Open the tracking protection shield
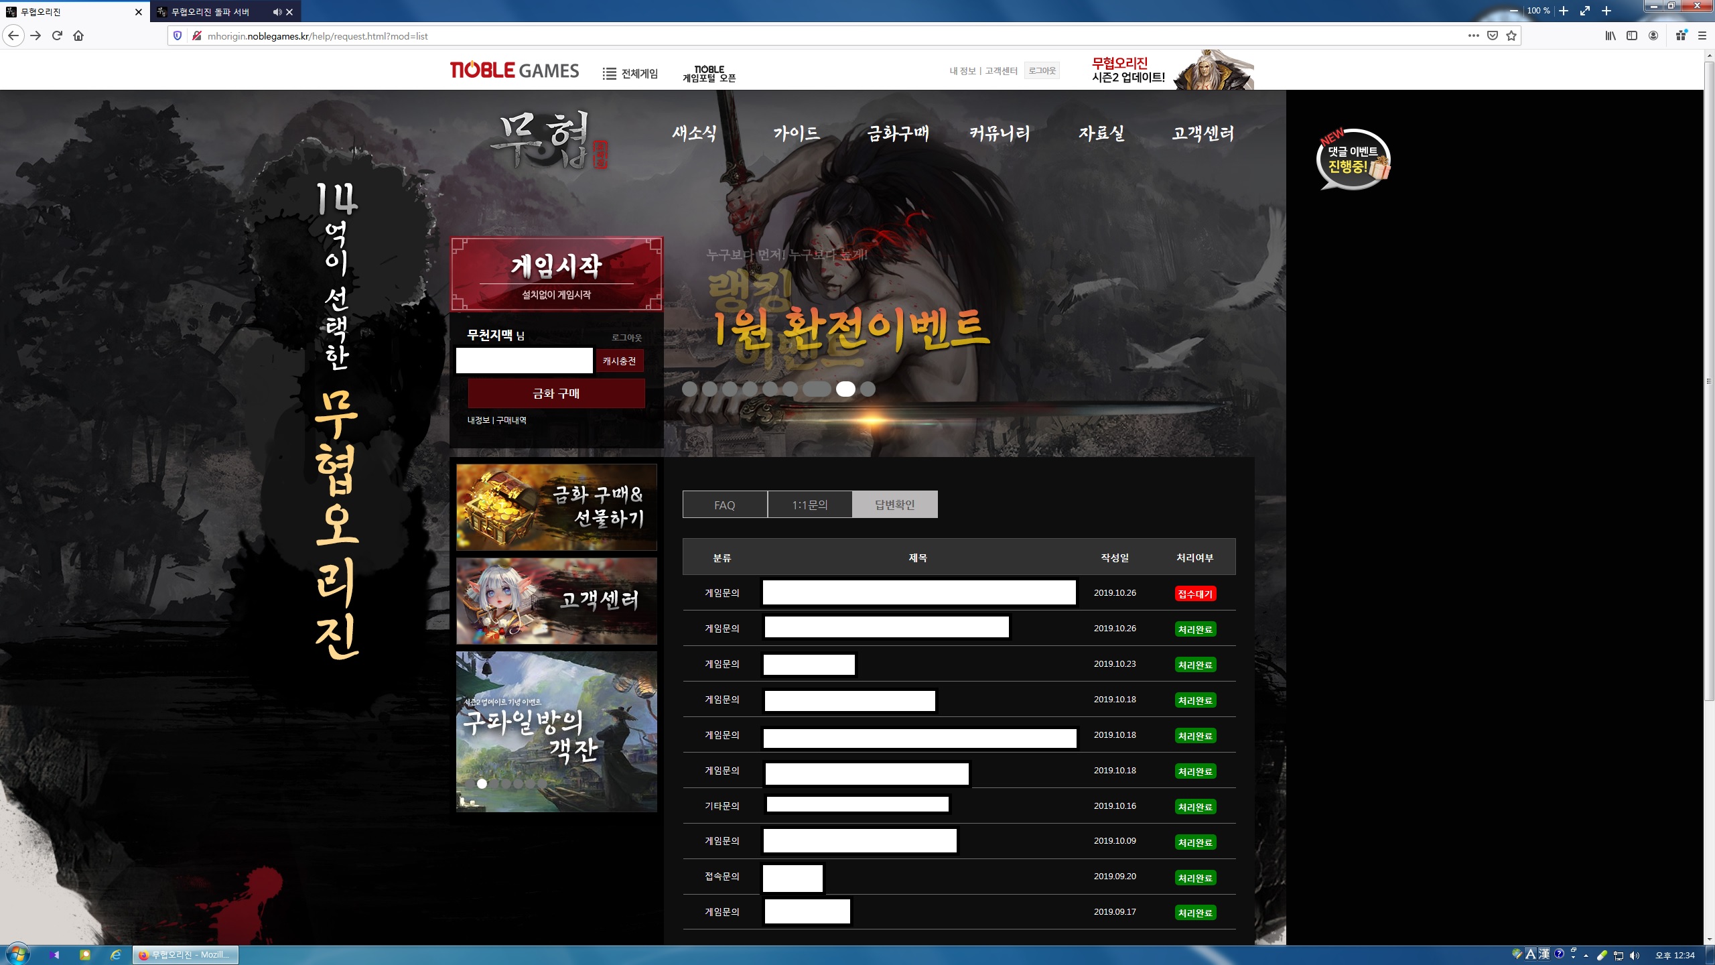Image resolution: width=1715 pixels, height=965 pixels. 178,36
